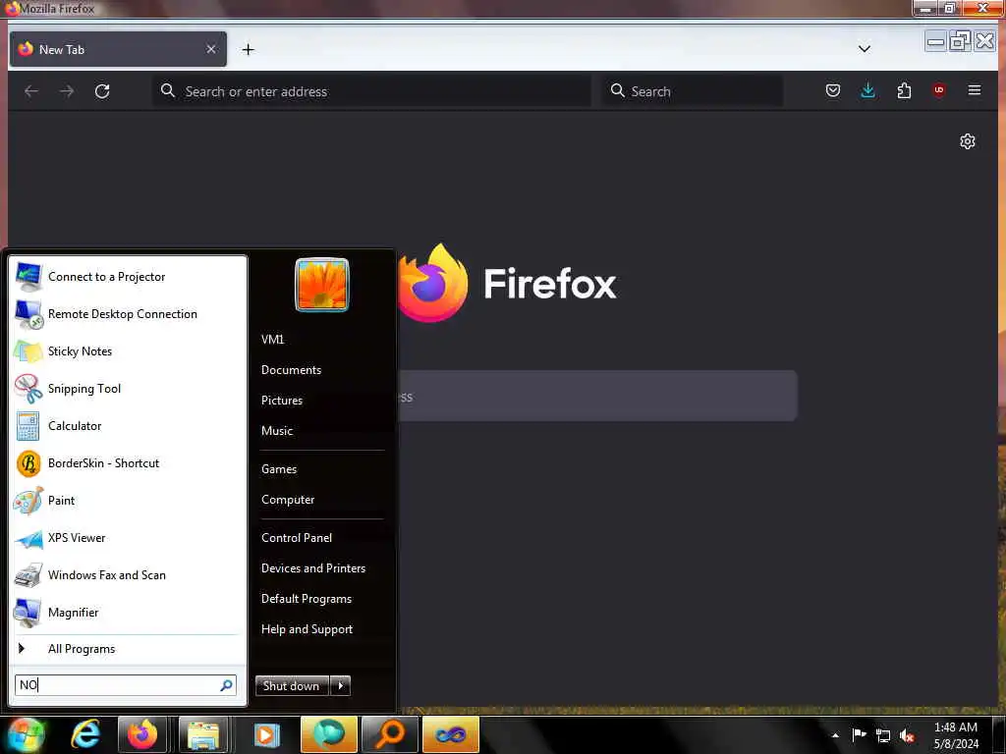
Task: Click the uBlock Origin extension icon
Action: tap(938, 90)
